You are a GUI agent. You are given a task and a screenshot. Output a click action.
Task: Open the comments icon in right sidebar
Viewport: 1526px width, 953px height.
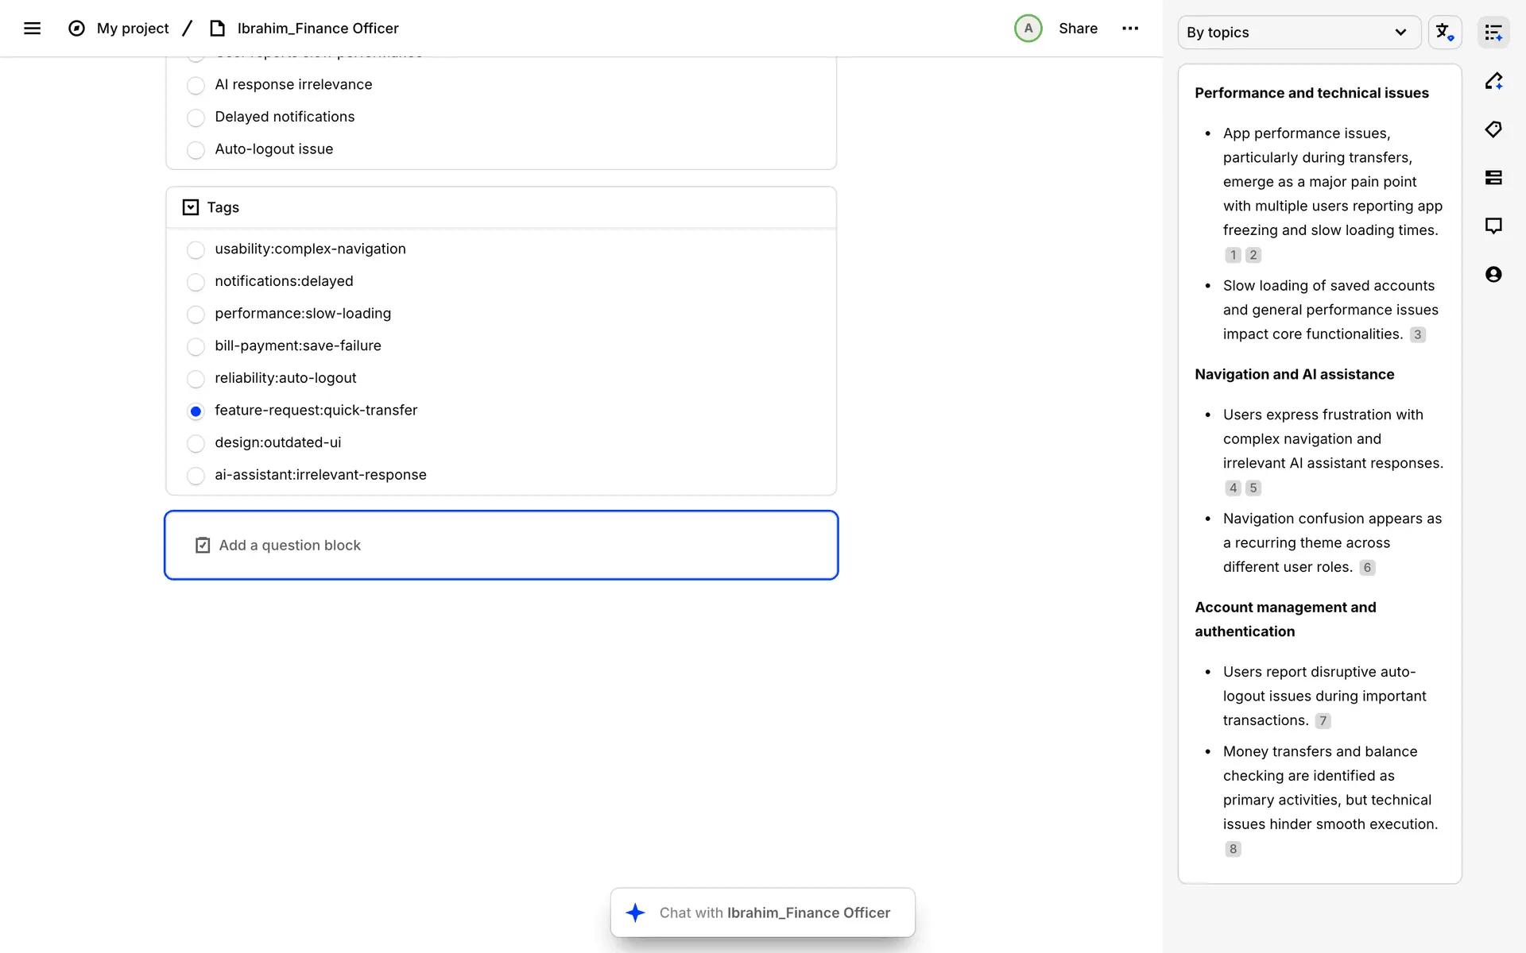pos(1493,226)
